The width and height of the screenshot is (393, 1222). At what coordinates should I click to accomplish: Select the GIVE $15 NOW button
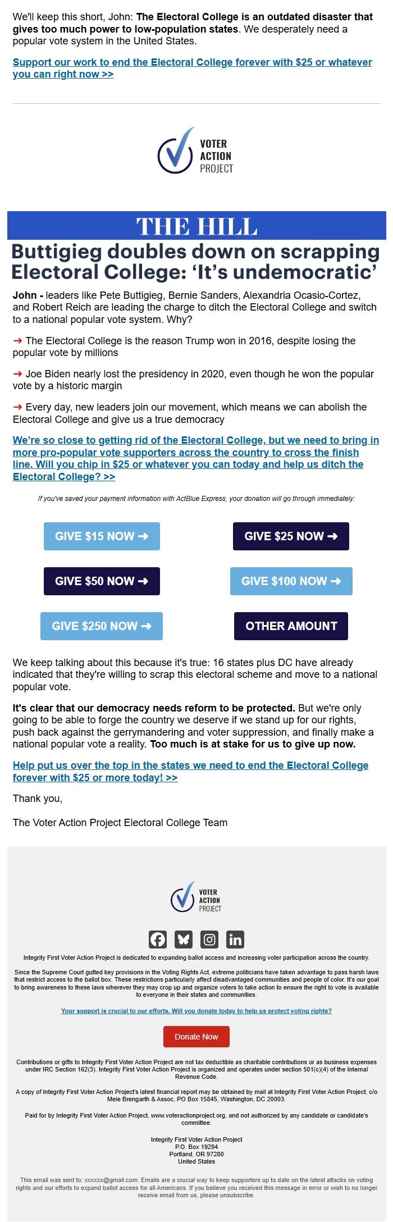101,536
